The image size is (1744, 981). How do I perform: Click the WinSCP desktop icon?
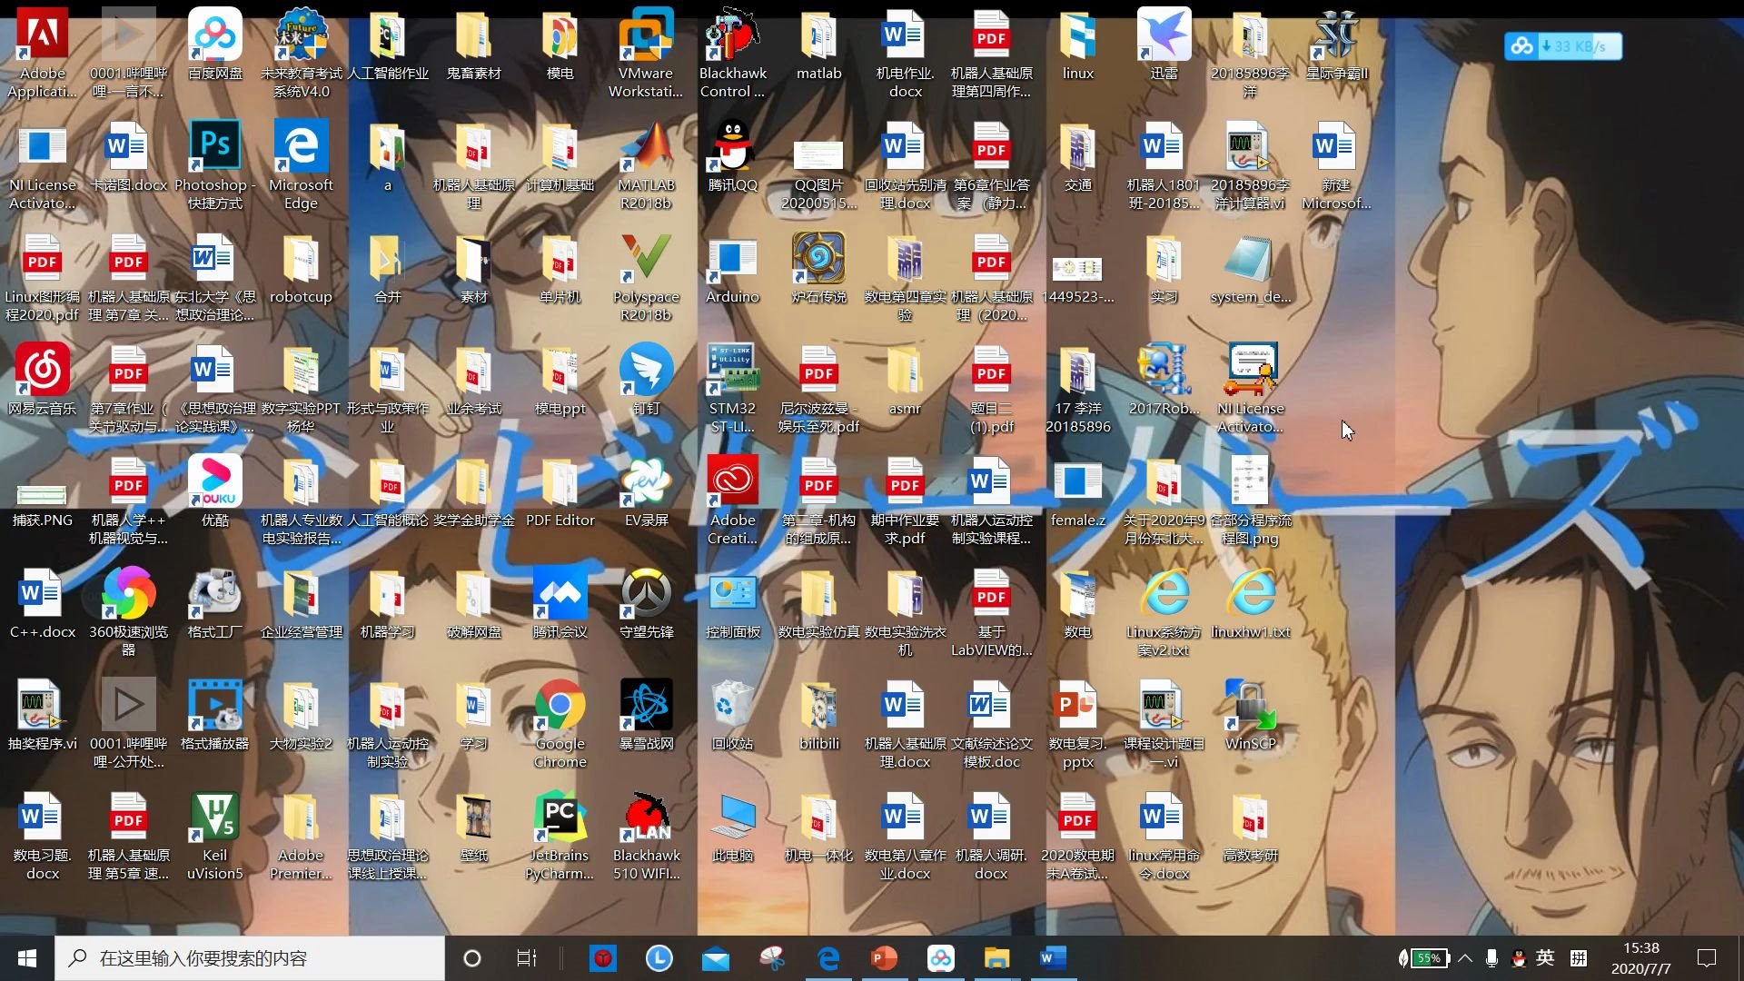click(x=1250, y=706)
